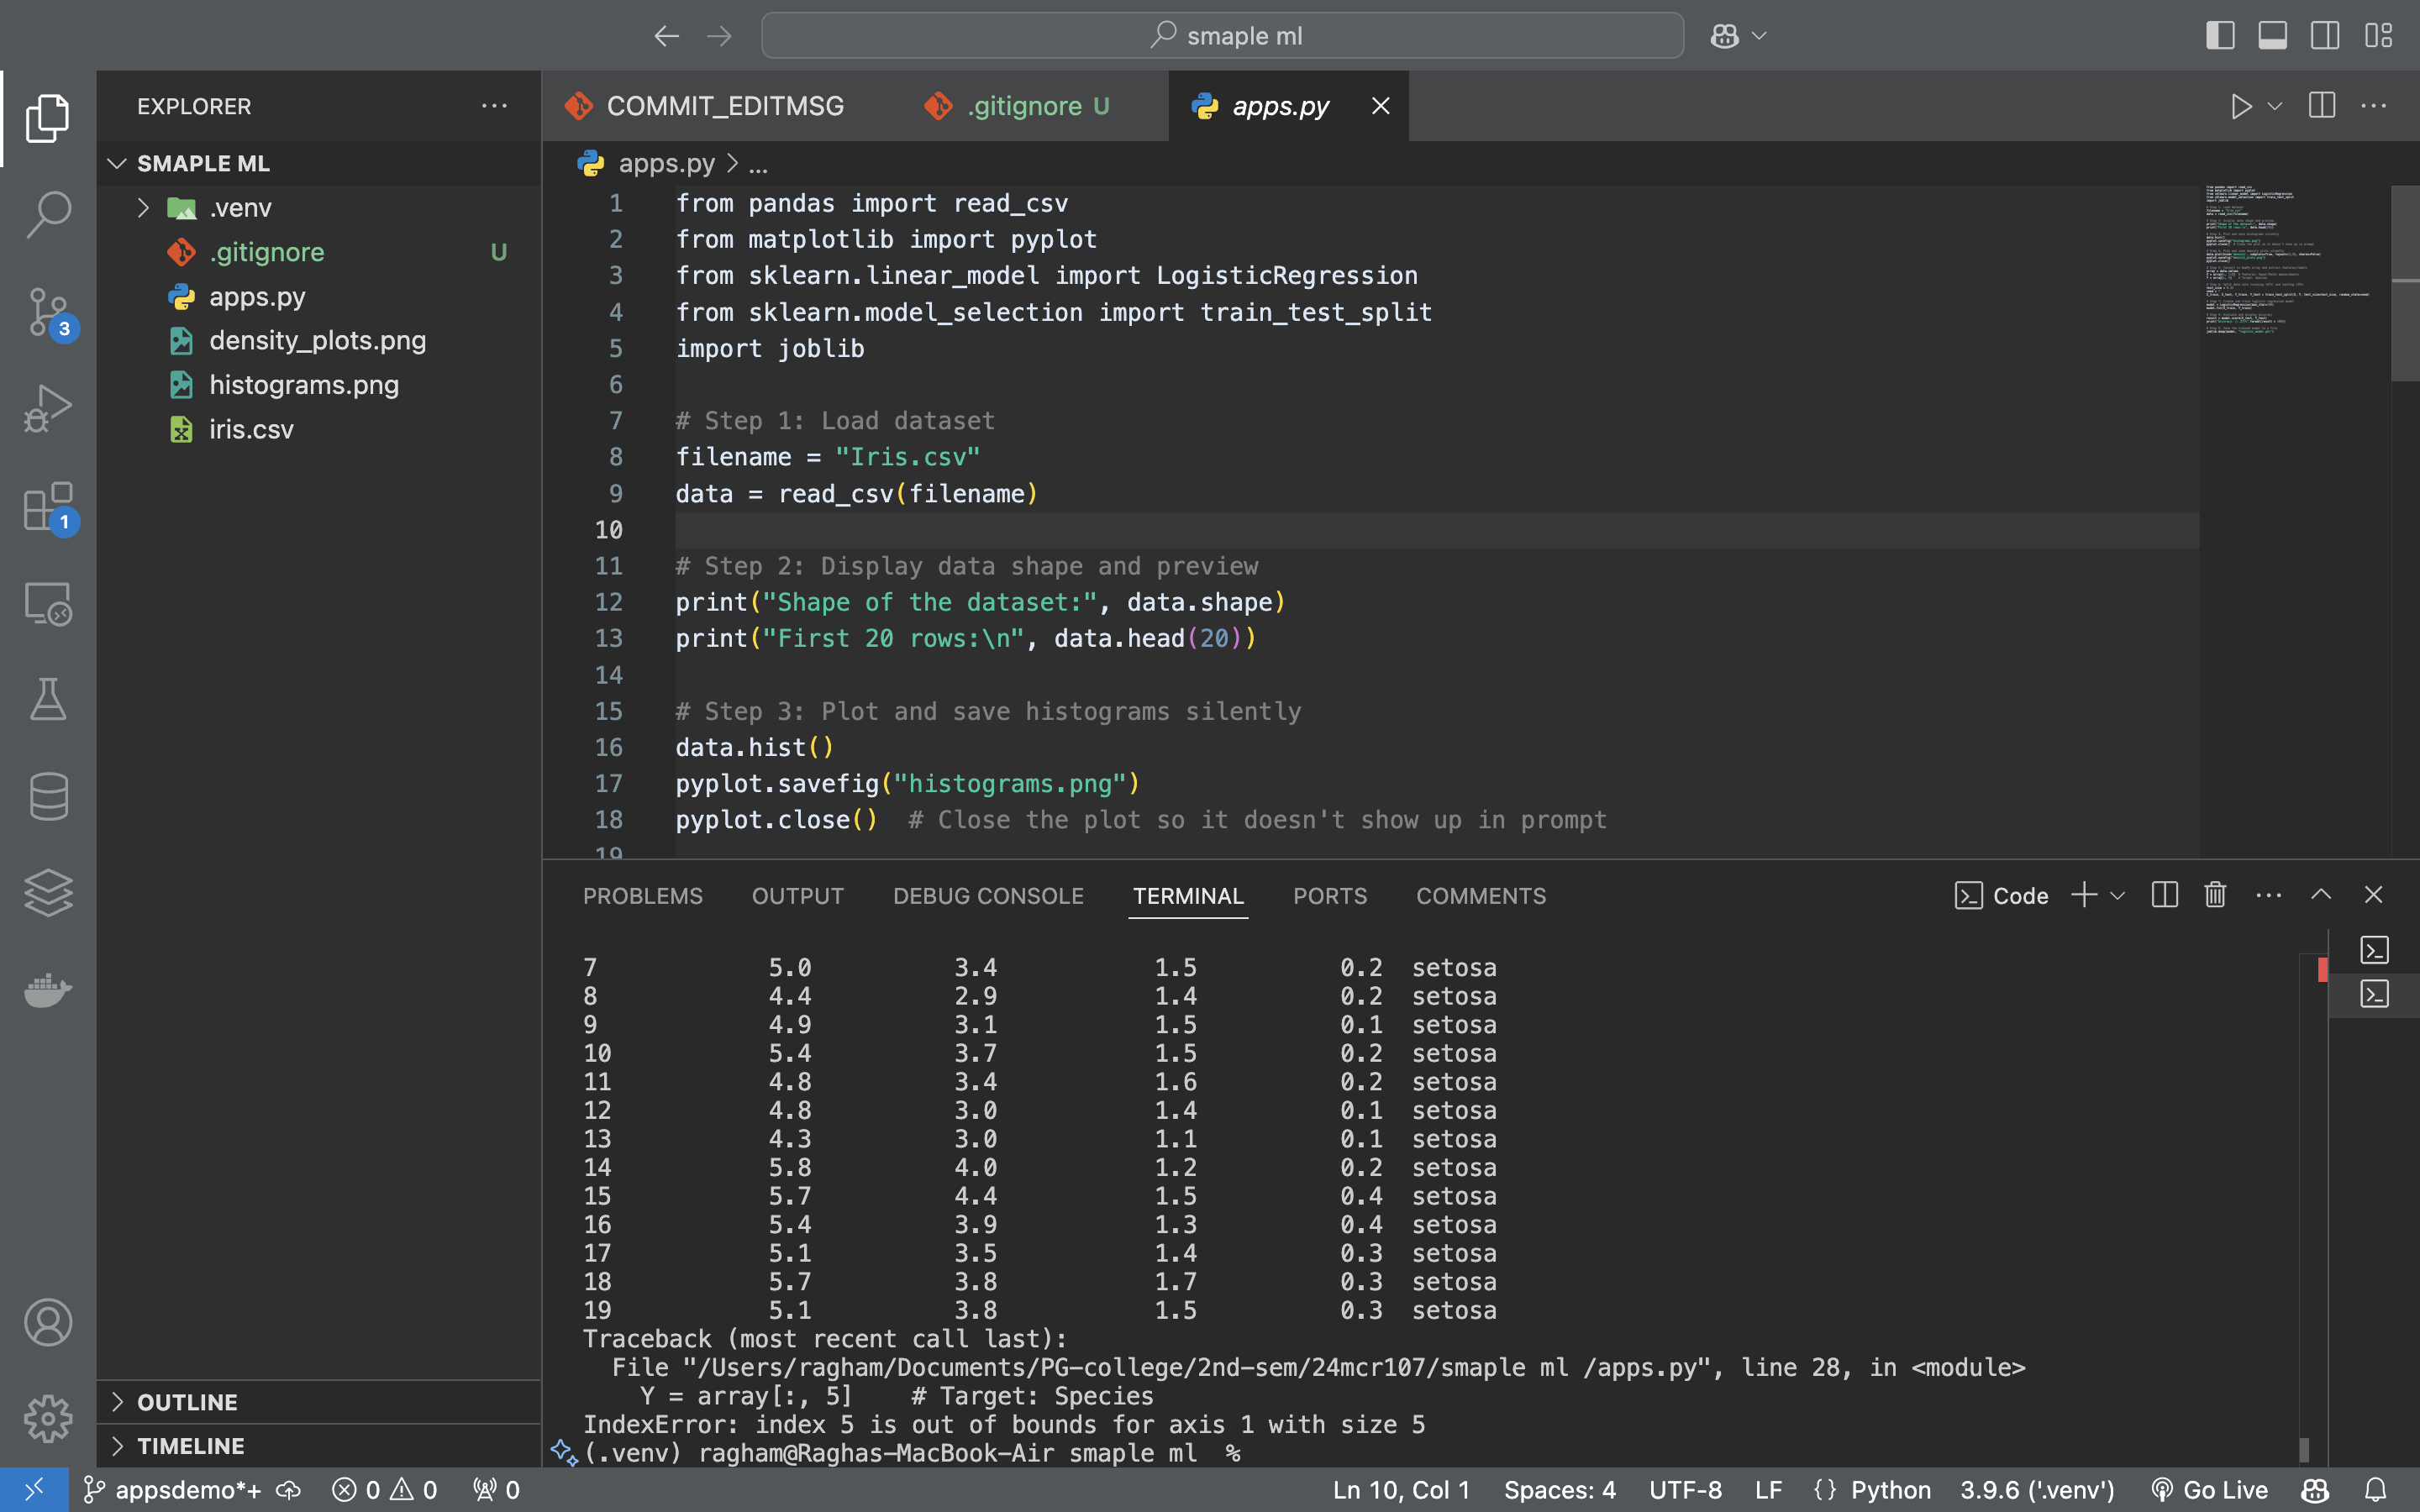Screen dimensions: 2420x1512
Task: Kill the terminal with trash icon
Action: 2215,895
